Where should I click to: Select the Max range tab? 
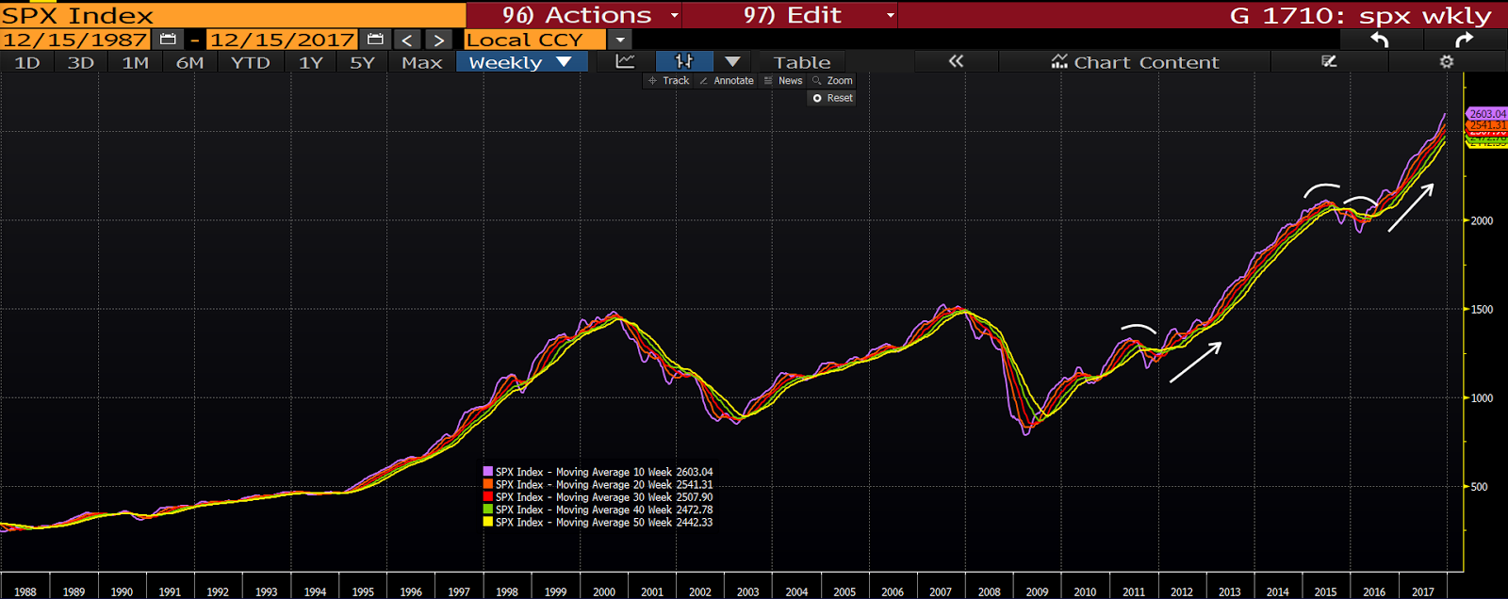point(421,62)
